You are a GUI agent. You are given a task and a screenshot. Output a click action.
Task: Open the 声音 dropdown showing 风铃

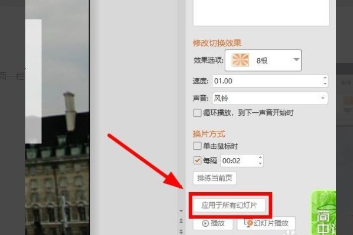[269, 98]
